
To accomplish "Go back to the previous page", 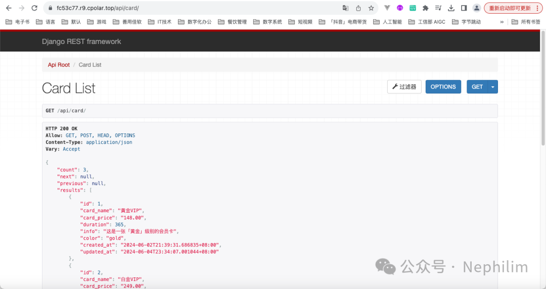I will click(9, 8).
